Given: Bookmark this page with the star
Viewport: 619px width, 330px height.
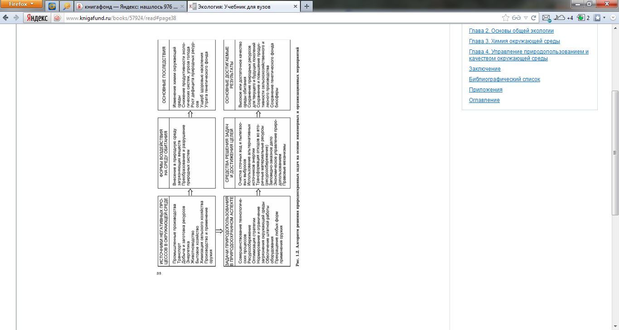Looking at the screenshot, I should (x=506, y=18).
